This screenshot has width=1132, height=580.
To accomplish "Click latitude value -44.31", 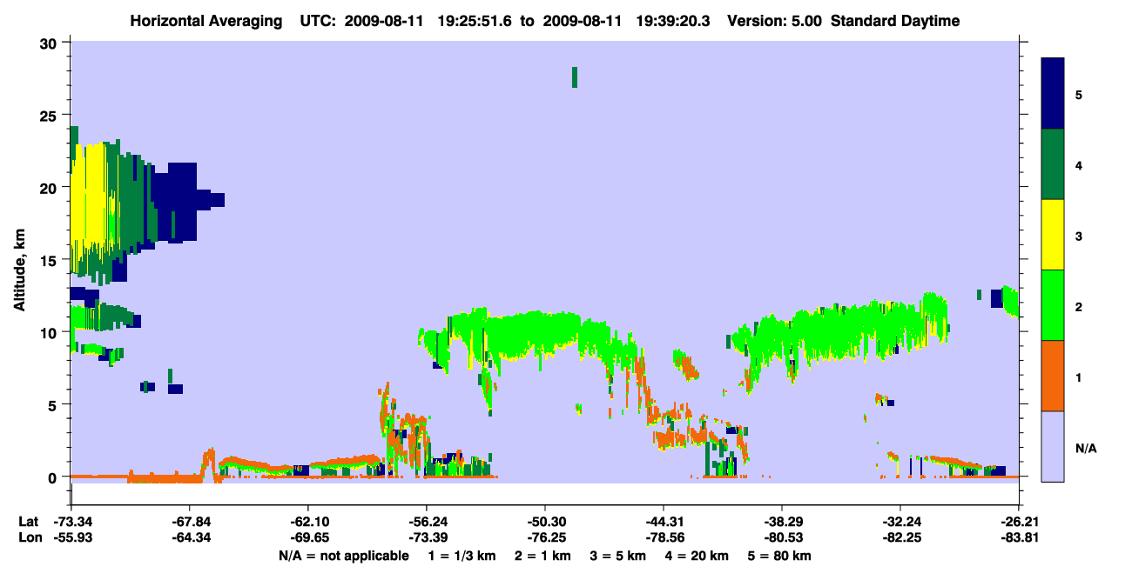I will pyautogui.click(x=664, y=522).
